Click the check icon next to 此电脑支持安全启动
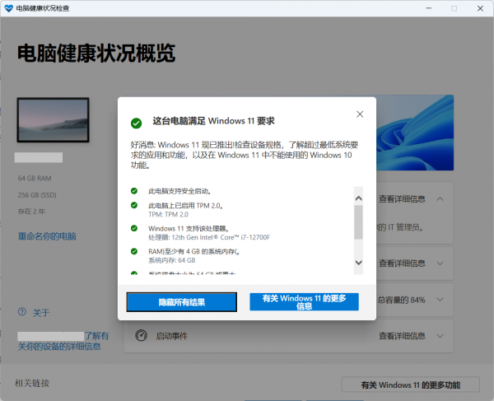The image size is (494, 401). [134, 191]
